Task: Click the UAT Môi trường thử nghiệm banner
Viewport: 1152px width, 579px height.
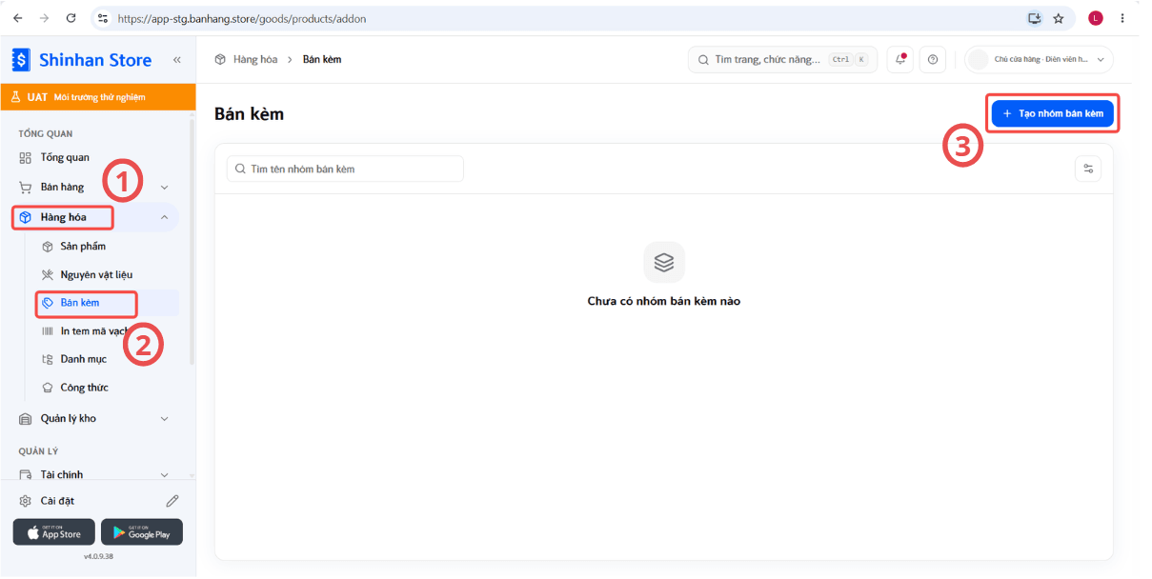Action: tap(98, 97)
